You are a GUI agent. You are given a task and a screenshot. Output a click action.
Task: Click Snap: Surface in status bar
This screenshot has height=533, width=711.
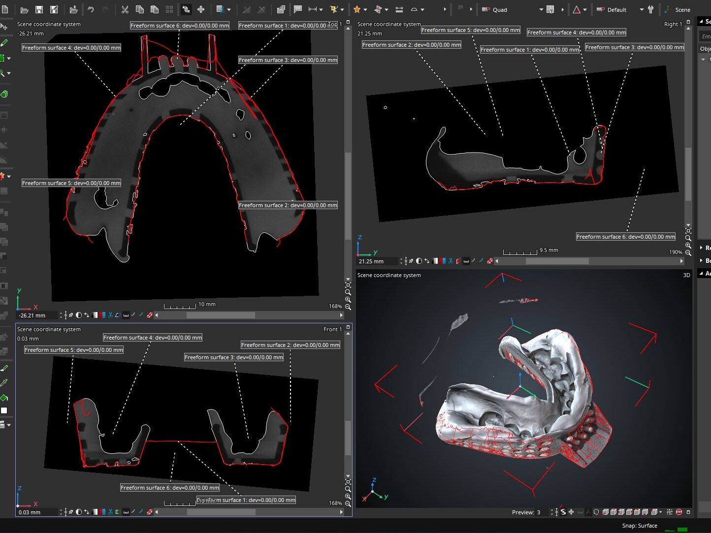pos(640,526)
